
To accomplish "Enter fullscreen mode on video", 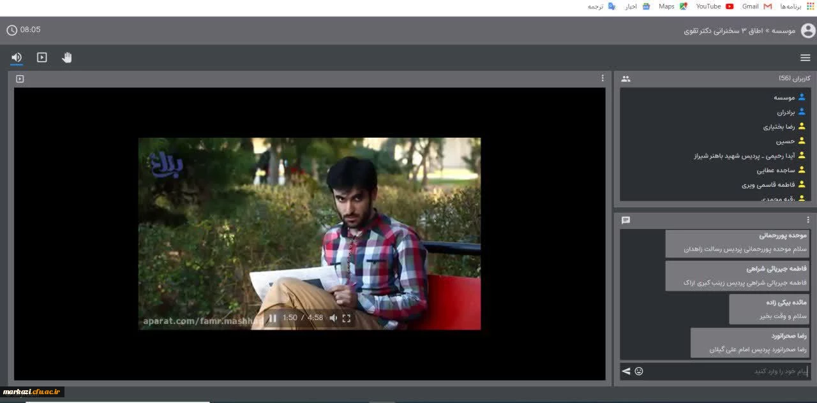I will click(347, 318).
